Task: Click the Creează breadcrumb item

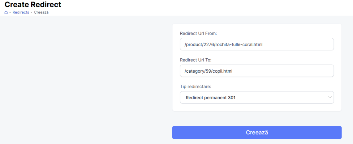Action: click(x=41, y=12)
